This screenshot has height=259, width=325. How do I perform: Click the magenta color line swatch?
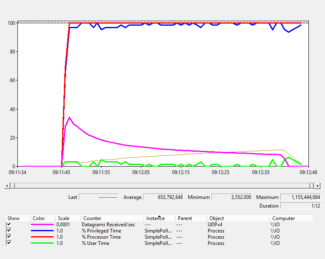pos(42,225)
